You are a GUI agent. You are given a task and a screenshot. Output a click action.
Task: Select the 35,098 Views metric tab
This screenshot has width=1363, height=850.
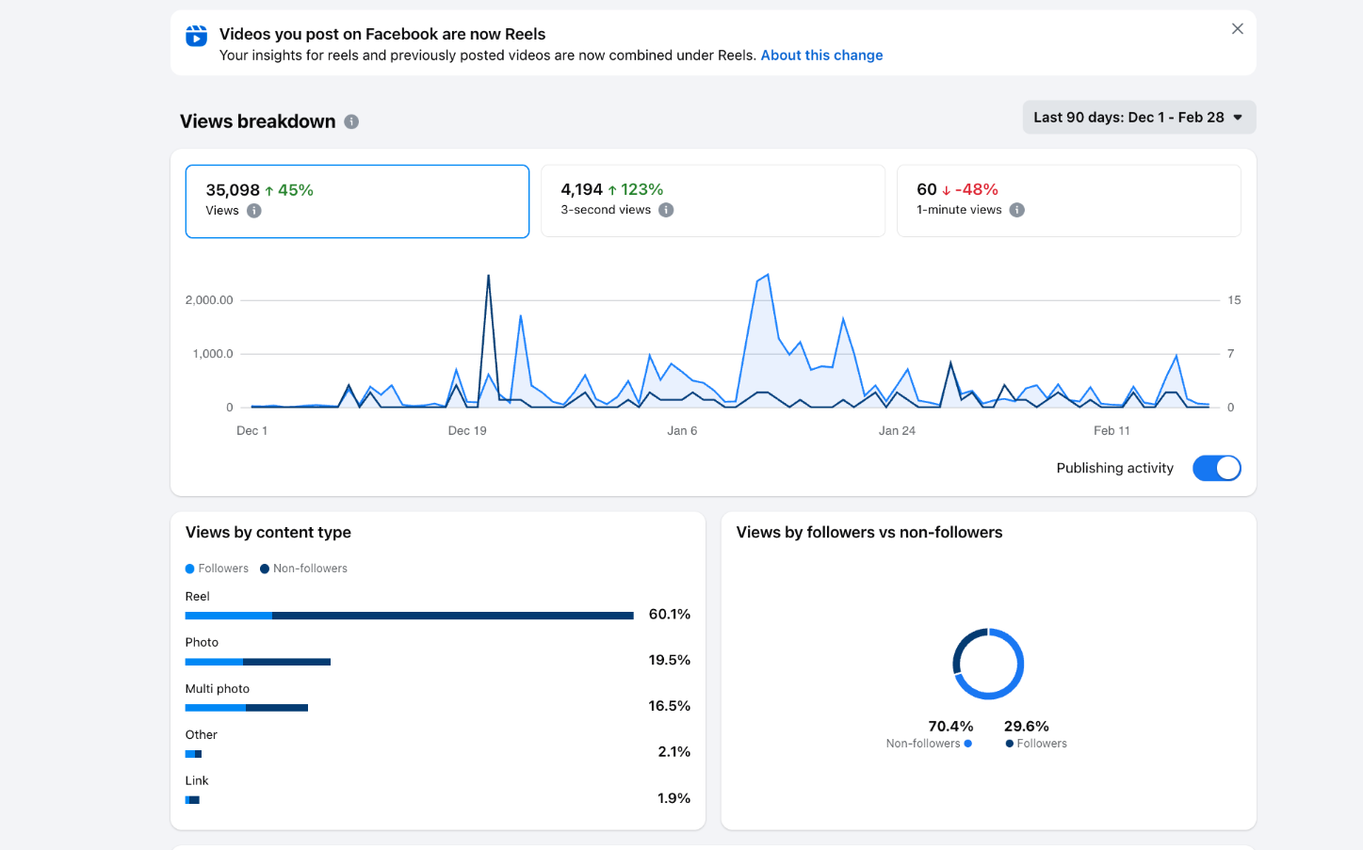[357, 200]
